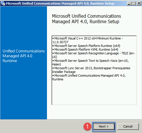The image size is (142, 133).
Task: Click the red step 1 marker
Action: tap(87, 126)
